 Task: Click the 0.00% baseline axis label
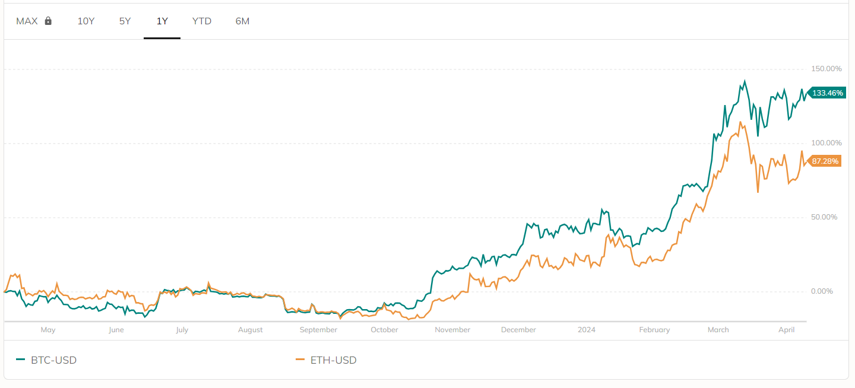pyautogui.click(x=822, y=291)
